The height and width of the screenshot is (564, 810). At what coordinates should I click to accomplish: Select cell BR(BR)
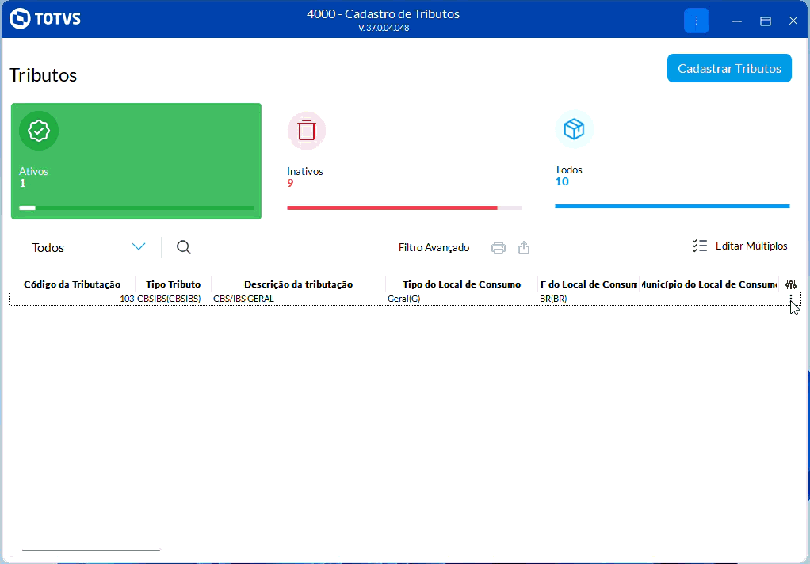coord(588,299)
